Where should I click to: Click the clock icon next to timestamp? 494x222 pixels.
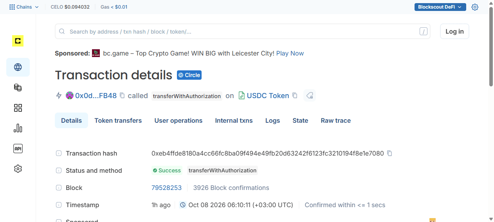183,205
